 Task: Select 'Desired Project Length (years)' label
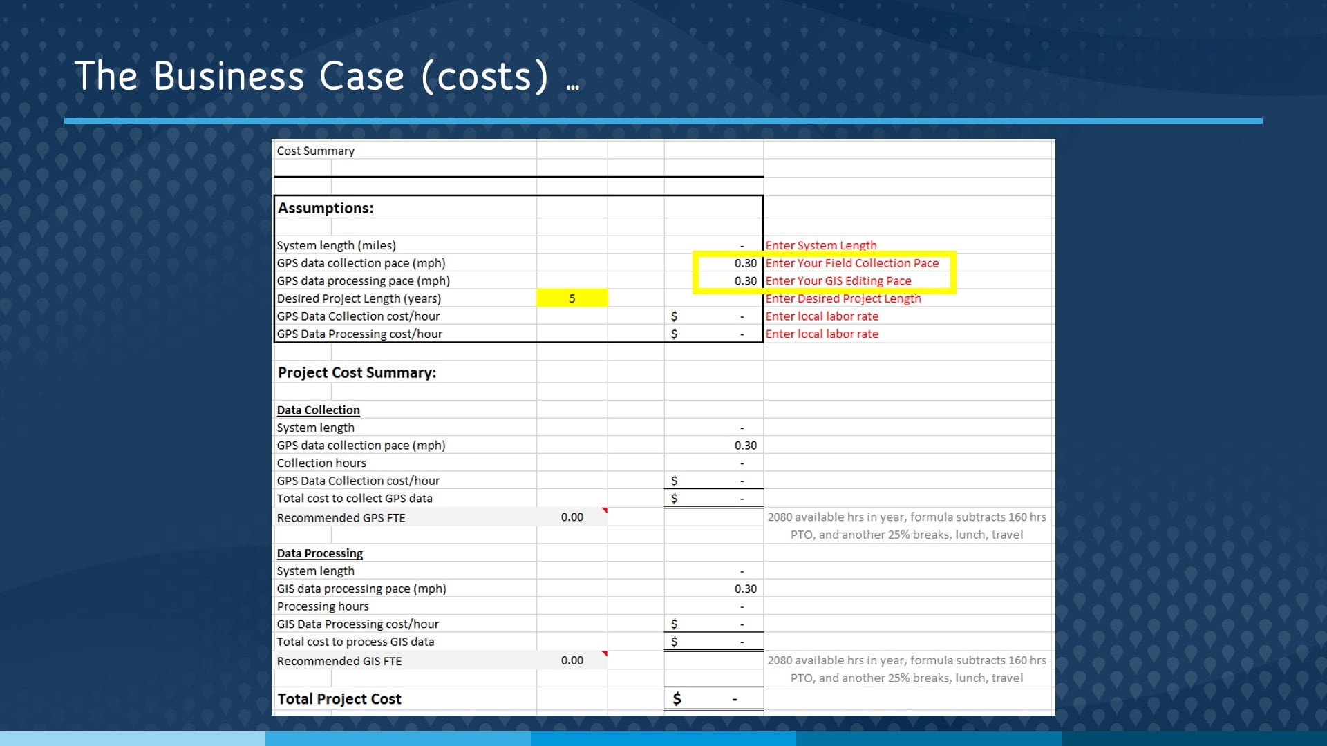[359, 298]
